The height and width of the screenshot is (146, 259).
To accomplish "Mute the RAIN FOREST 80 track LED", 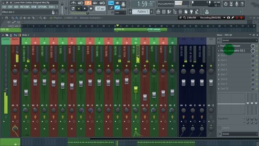I will click(26, 66).
